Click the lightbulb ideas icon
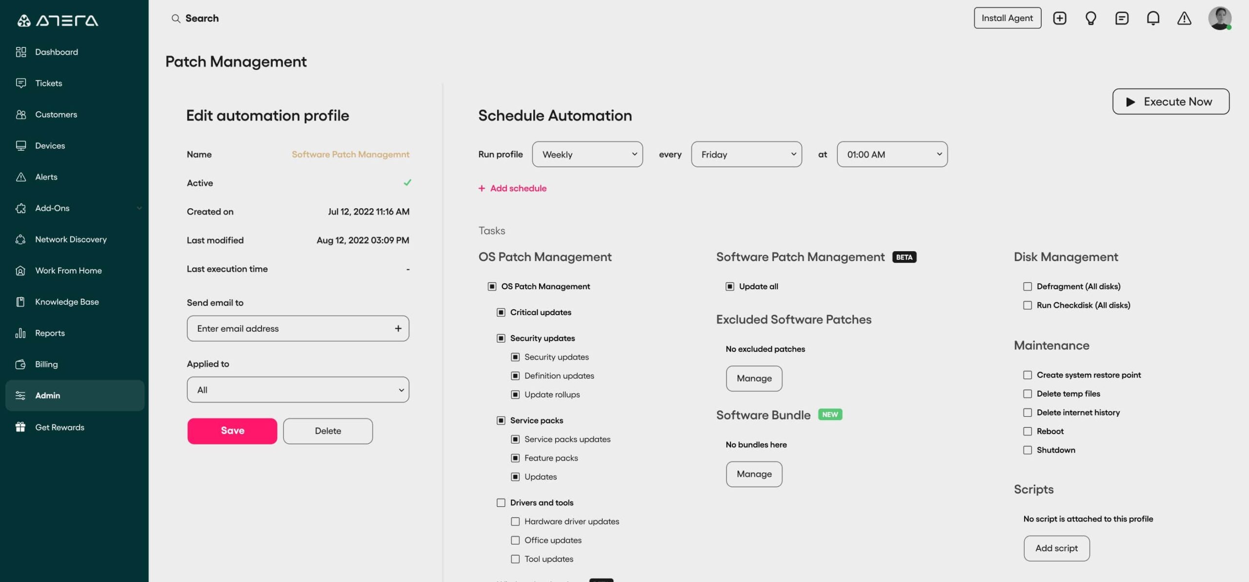The width and height of the screenshot is (1249, 582). tap(1091, 18)
